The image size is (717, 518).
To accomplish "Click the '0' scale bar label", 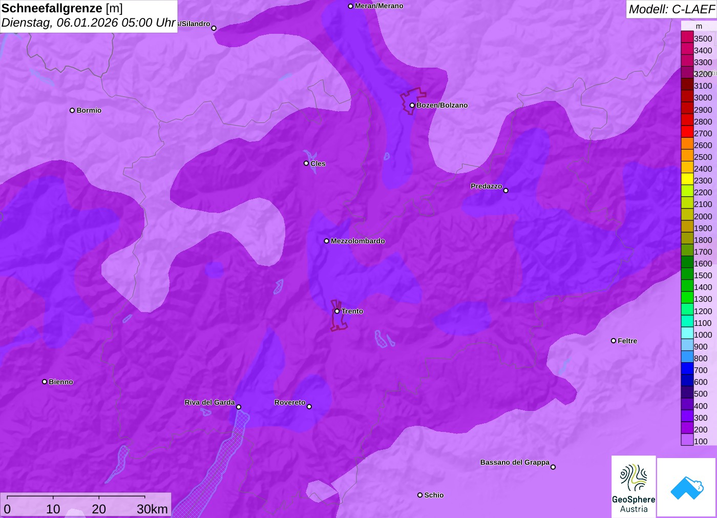I will [7, 509].
